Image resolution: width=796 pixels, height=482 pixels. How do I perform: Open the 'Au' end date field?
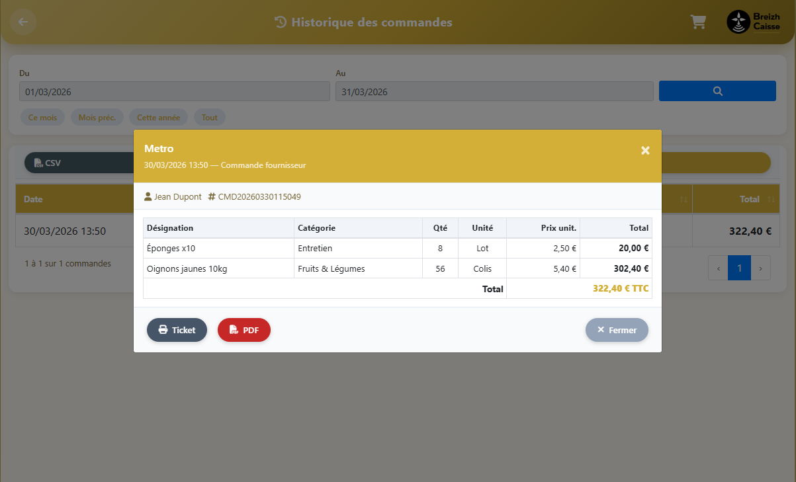point(494,92)
